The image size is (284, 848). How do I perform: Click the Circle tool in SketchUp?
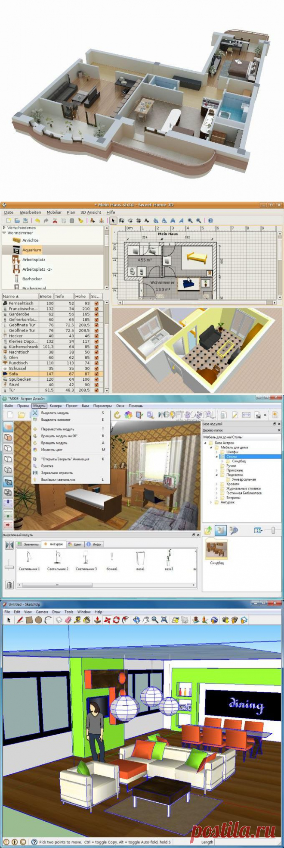point(39,620)
